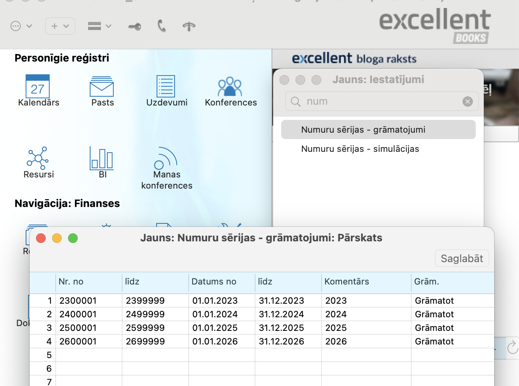Click the key icon in toolbar

[x=135, y=27]
